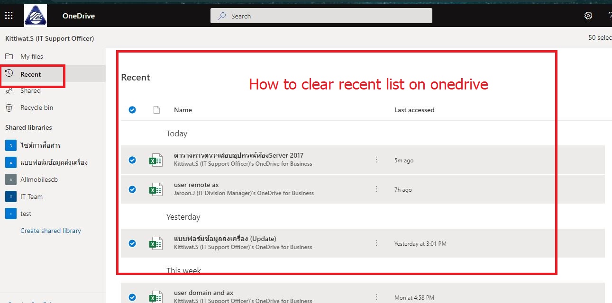This screenshot has width=612, height=303.
Task: Open more actions for user domain and ax
Action: coord(376,297)
